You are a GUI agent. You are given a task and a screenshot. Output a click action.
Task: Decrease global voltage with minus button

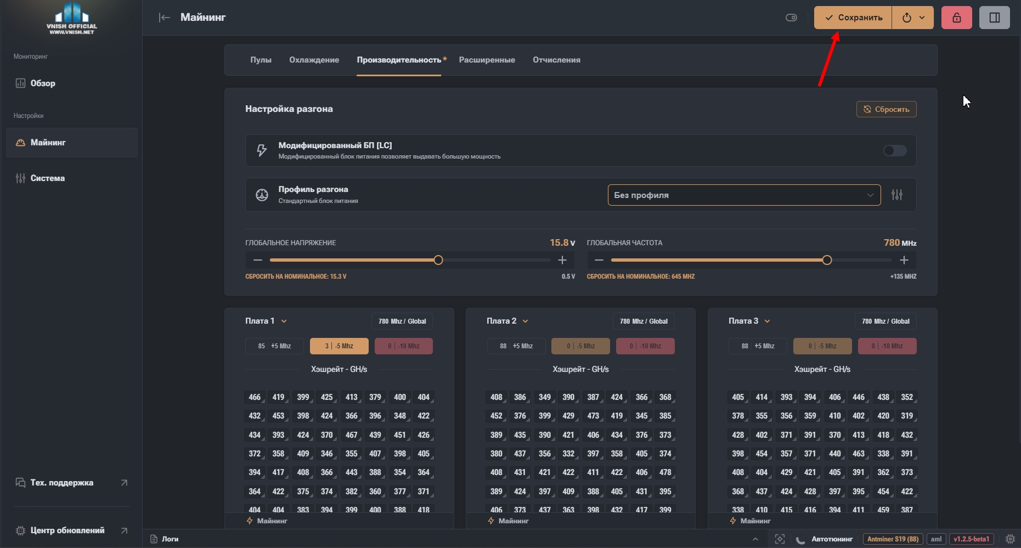[x=258, y=260]
